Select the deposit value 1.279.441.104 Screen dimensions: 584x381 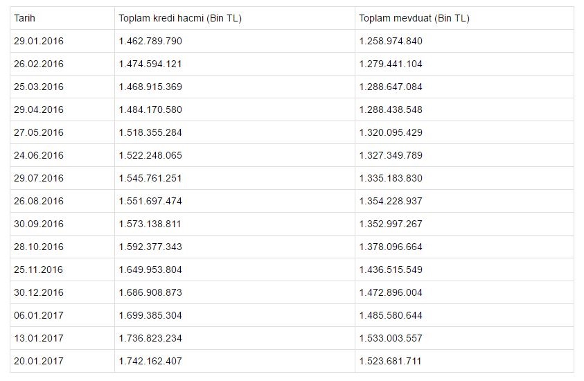[x=391, y=64]
